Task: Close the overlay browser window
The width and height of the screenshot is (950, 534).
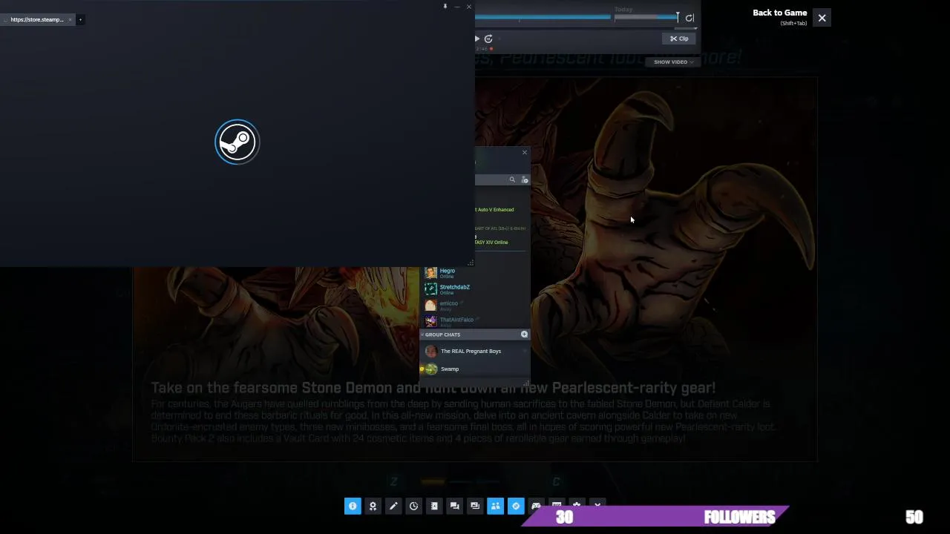Action: click(468, 7)
